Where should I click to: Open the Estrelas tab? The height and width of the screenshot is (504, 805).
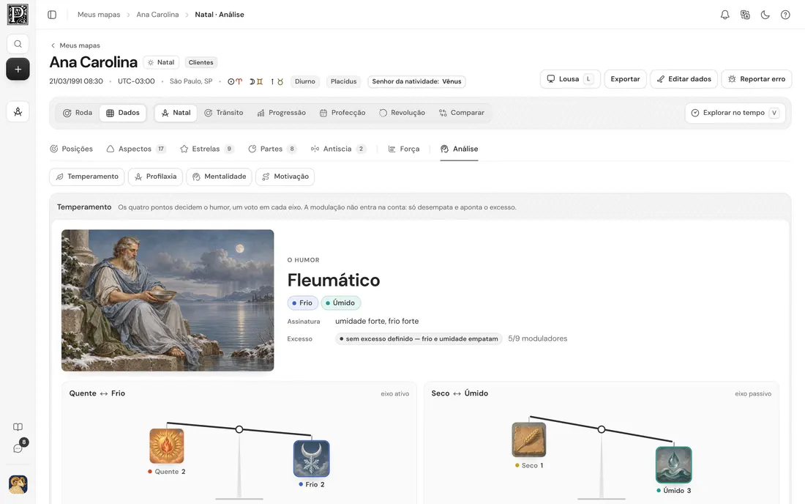point(207,149)
